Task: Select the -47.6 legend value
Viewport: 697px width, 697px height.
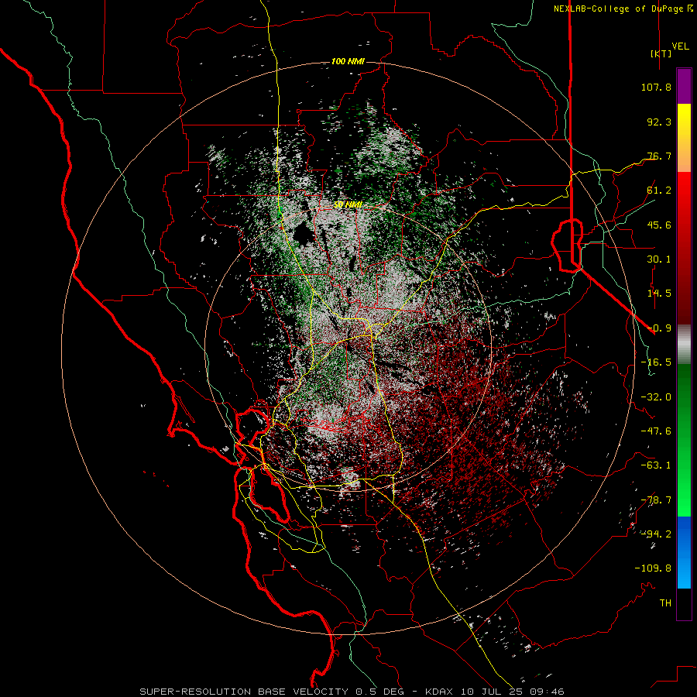Action: coord(656,431)
